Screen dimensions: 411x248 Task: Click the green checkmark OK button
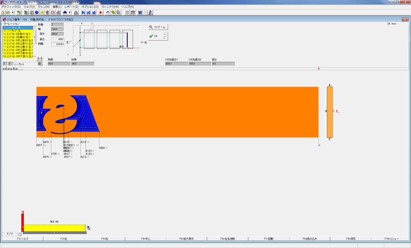pos(158,36)
